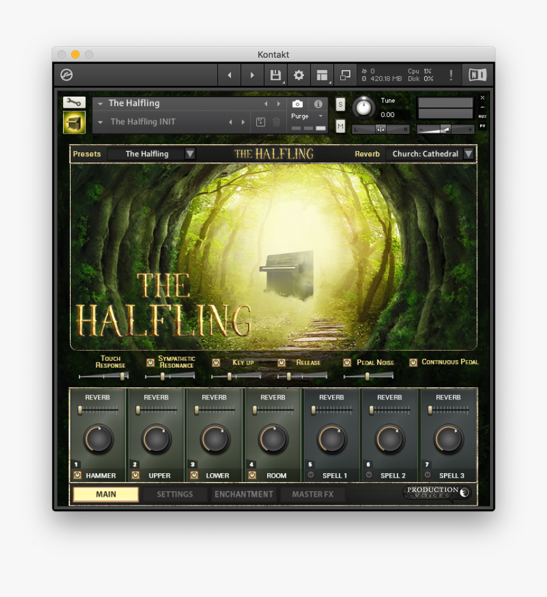The width and height of the screenshot is (547, 597).
Task: Open the save floppy disk menu
Action: (x=275, y=75)
